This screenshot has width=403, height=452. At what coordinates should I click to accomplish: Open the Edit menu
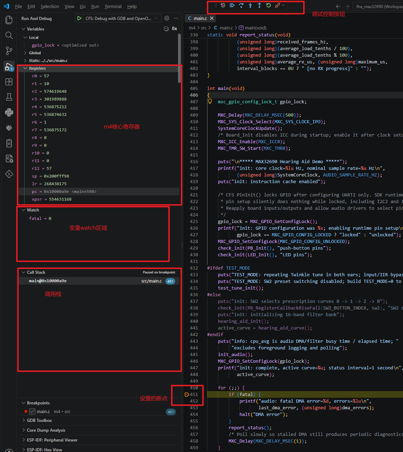point(31,6)
